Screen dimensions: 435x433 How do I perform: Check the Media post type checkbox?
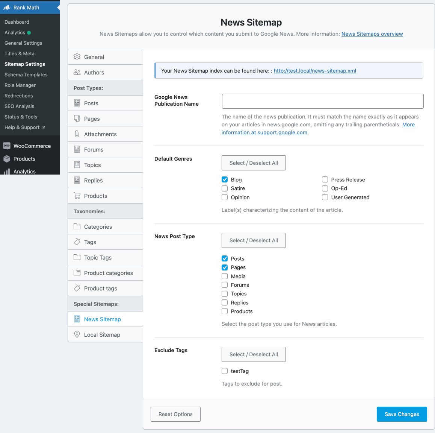point(225,276)
